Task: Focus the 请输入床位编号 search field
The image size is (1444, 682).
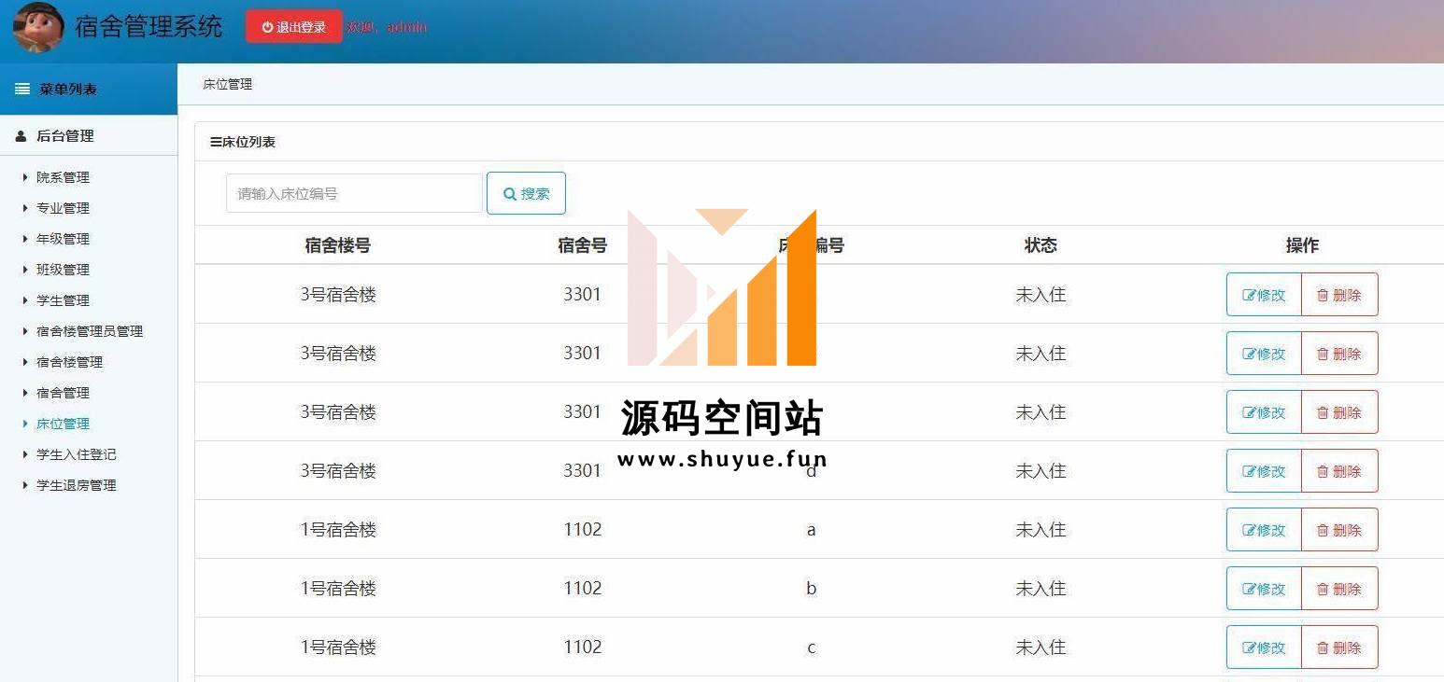Action: (x=354, y=193)
